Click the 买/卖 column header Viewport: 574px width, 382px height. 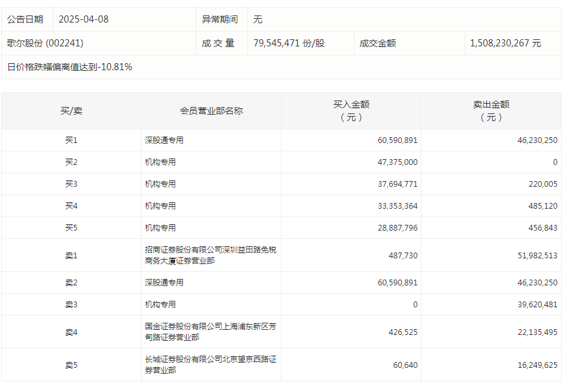72,111
